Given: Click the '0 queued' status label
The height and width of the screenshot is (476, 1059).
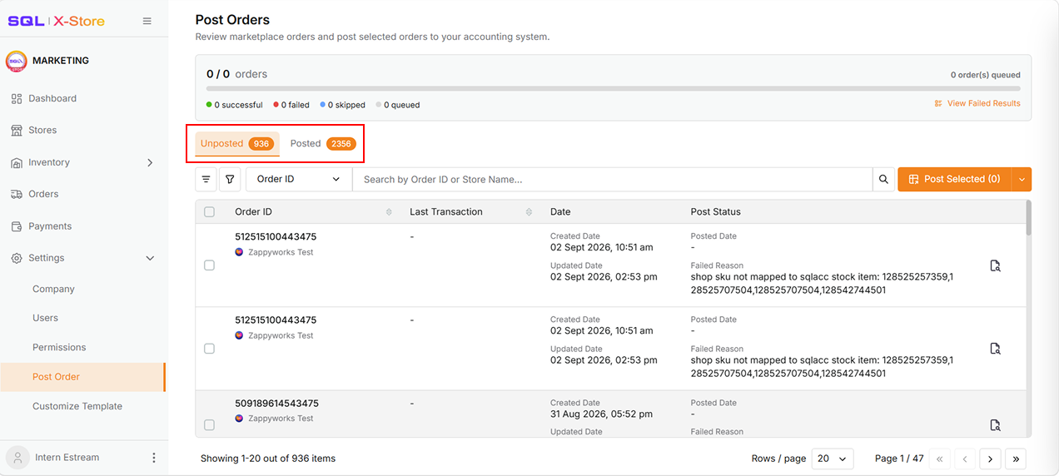Looking at the screenshot, I should [x=398, y=106].
